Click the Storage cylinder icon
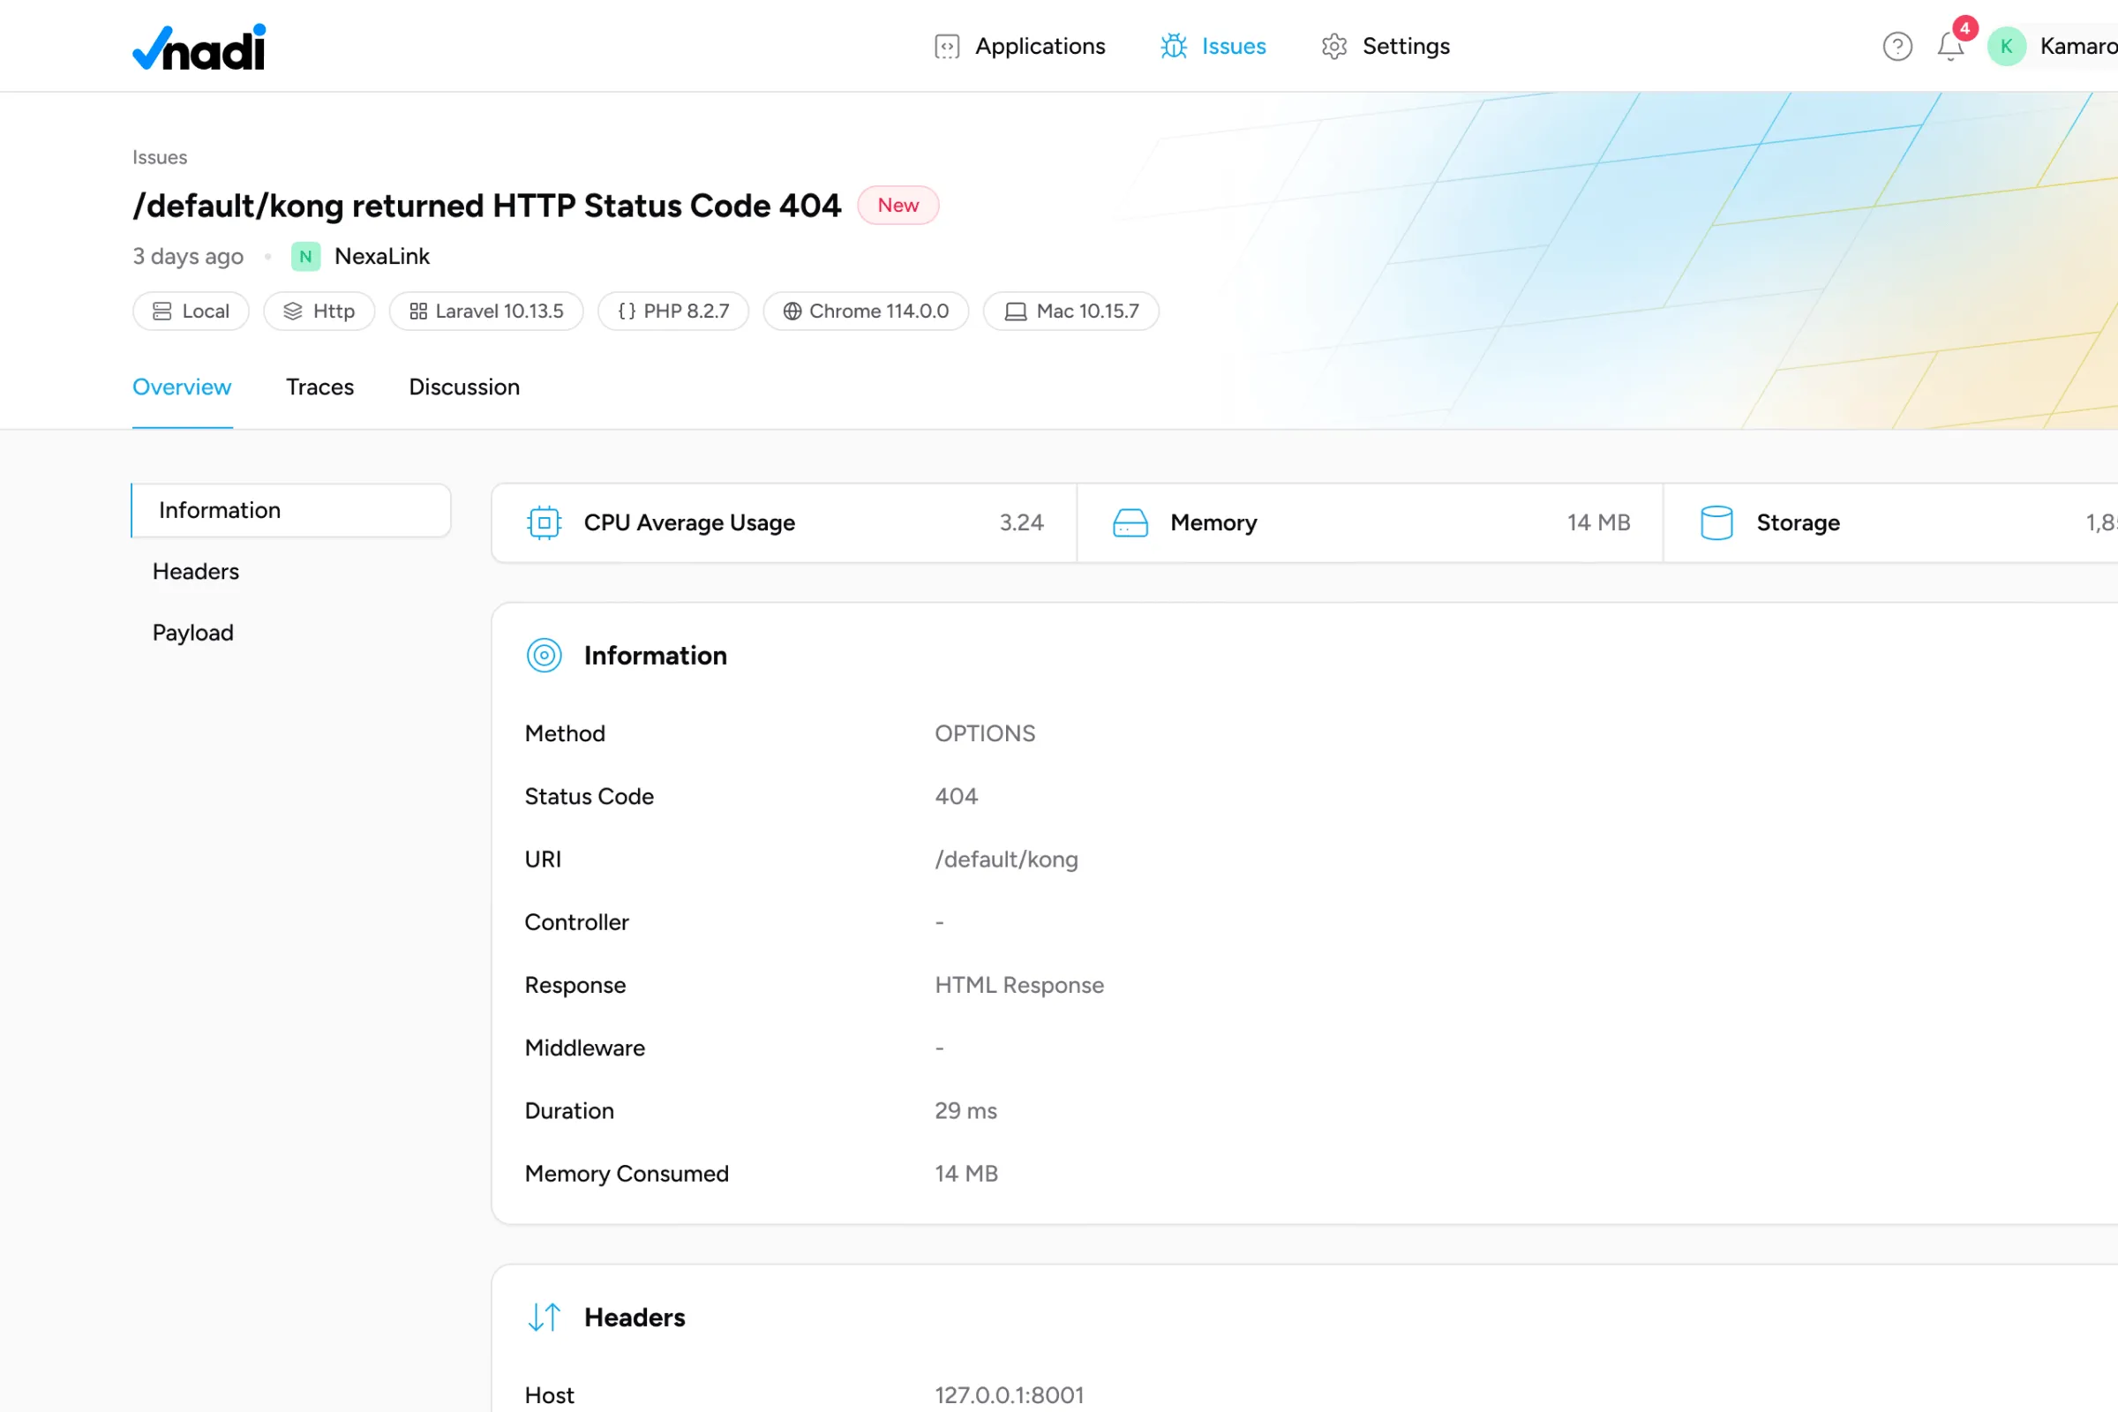 point(1716,523)
